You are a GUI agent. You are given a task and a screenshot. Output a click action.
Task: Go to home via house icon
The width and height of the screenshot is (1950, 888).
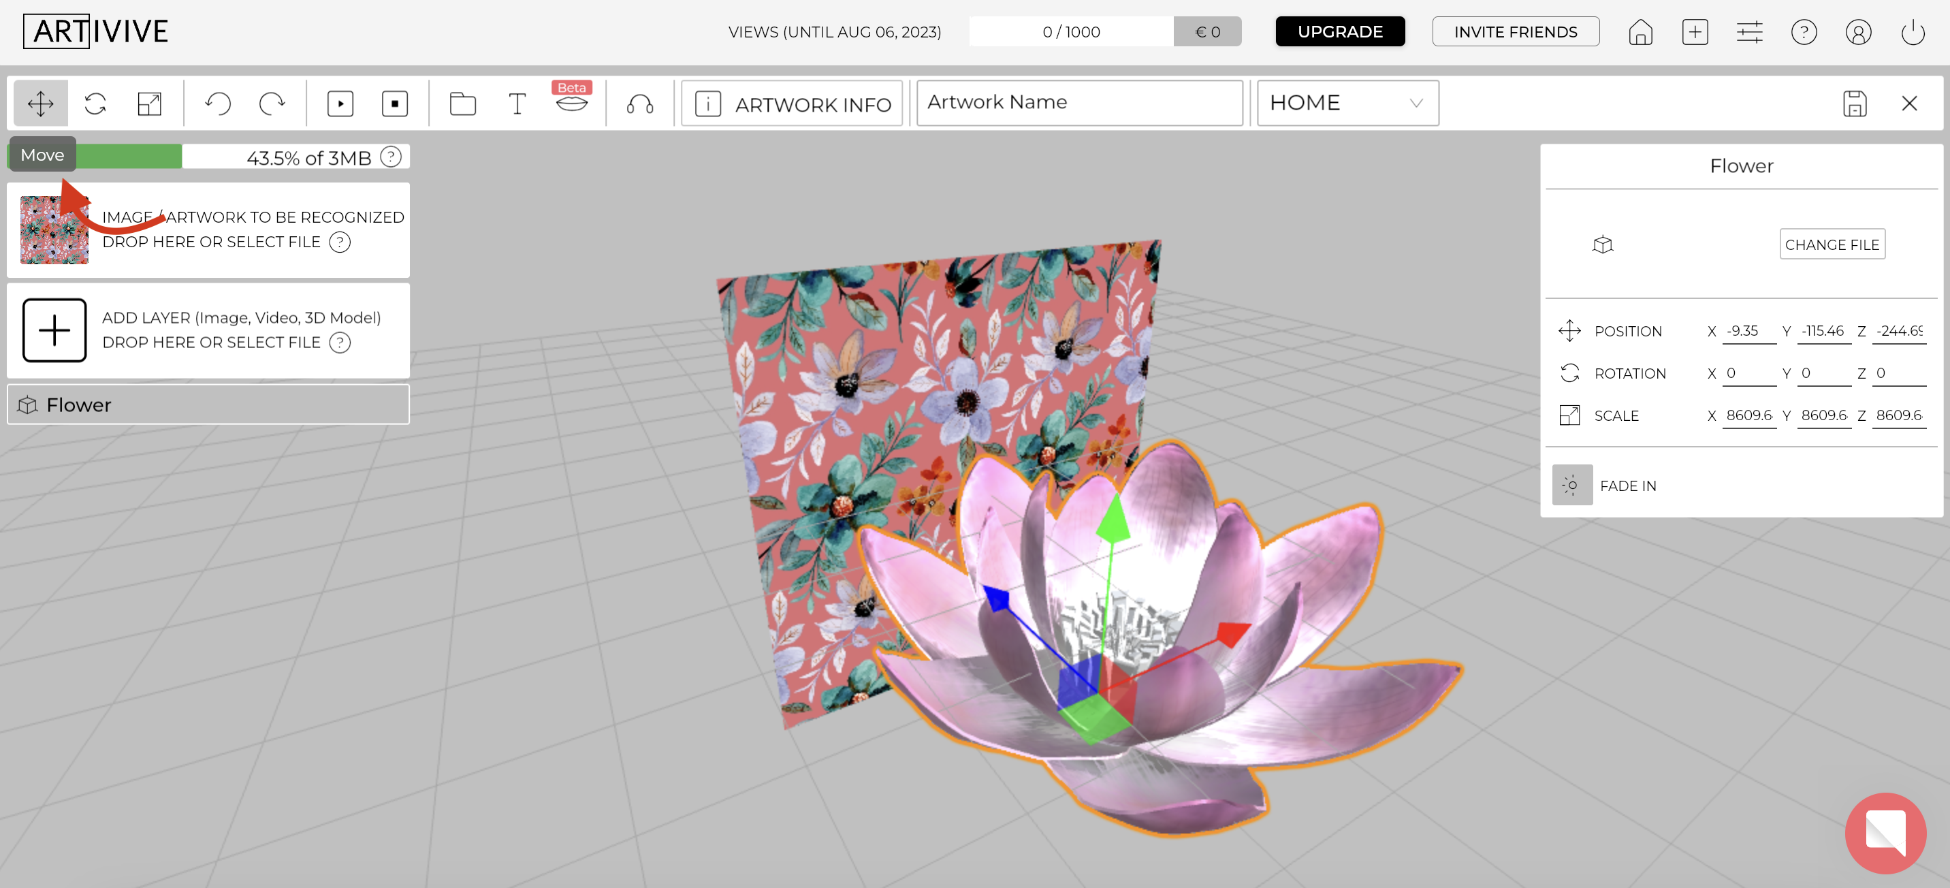click(x=1640, y=32)
